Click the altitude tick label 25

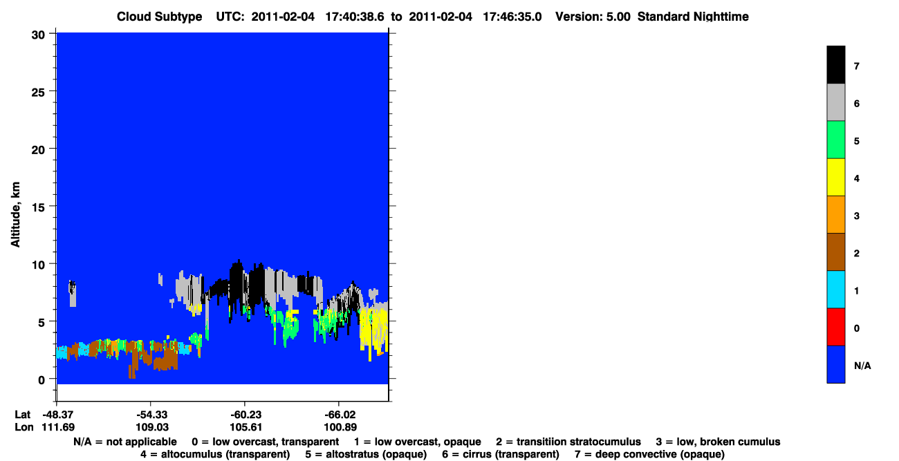[39, 91]
